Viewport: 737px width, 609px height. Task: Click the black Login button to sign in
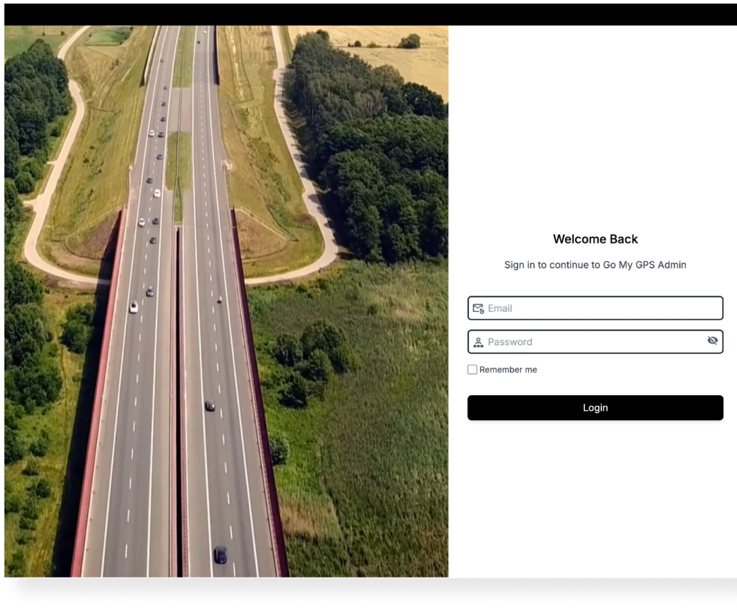click(x=595, y=407)
